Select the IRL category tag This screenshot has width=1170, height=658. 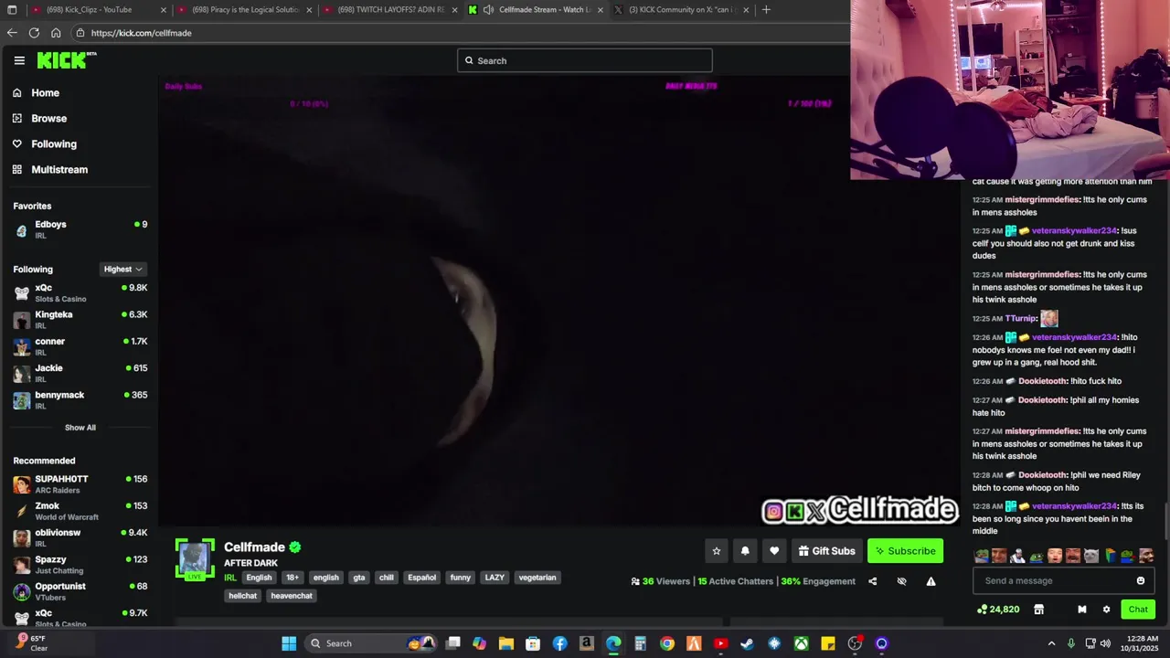tap(230, 578)
